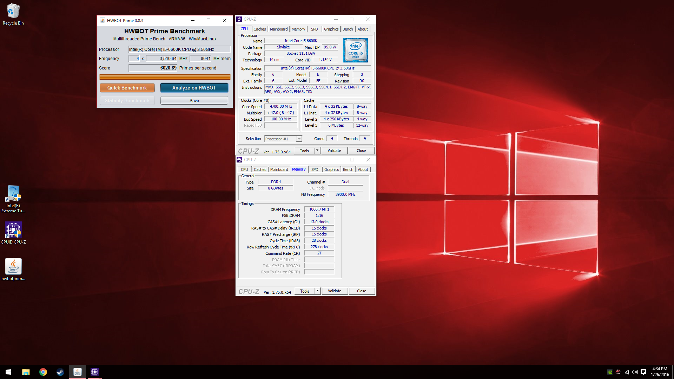The image size is (674, 379).
Task: Open Graphics tab in lower CPU-Z
Action: tap(331, 169)
